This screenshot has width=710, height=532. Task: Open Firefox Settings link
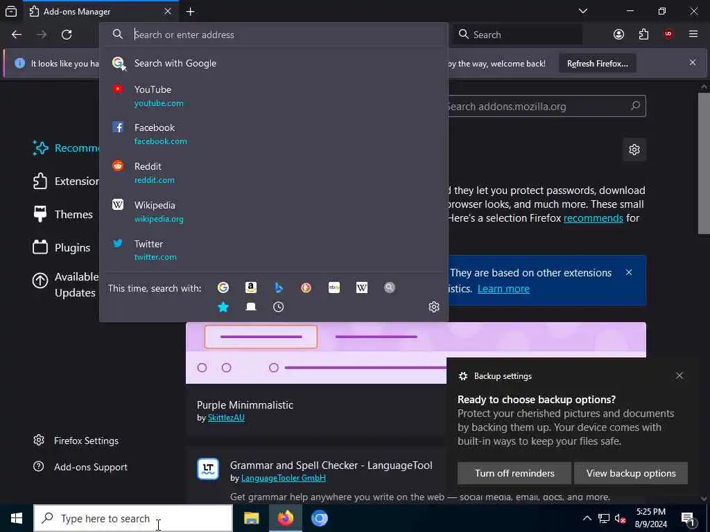[x=76, y=441]
